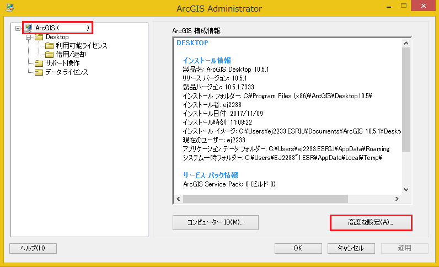439x267 pixels.
Task: Collapse the Desktop tree node
Action: [x=28, y=37]
